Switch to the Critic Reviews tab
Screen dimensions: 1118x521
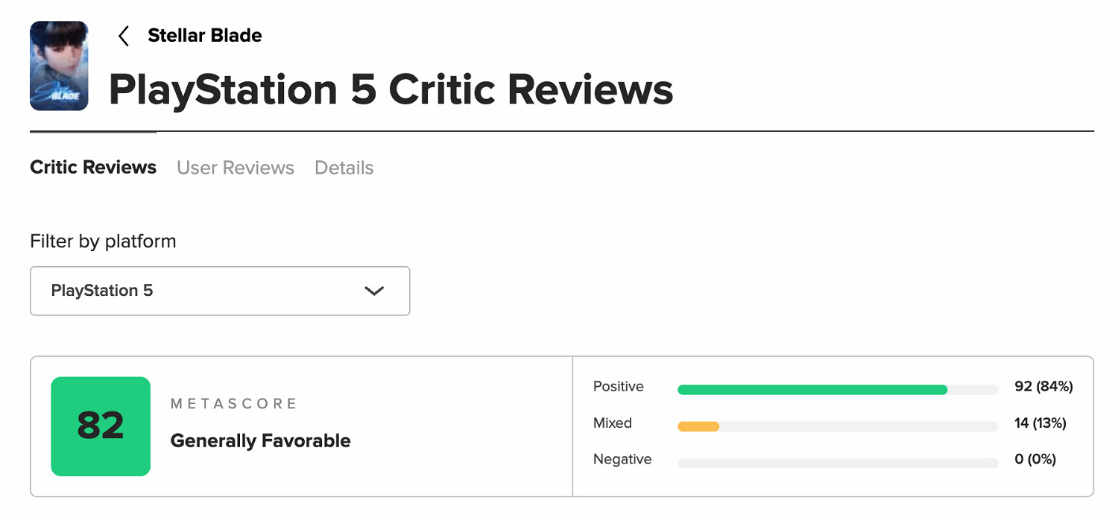pyautogui.click(x=93, y=168)
